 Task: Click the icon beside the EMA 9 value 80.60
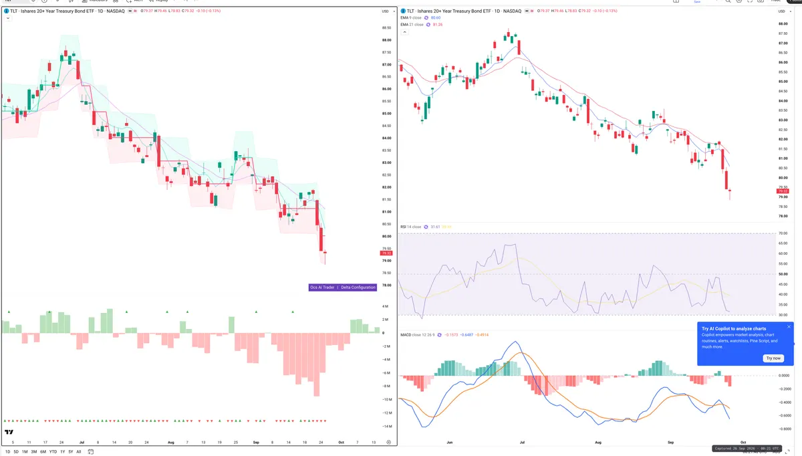(428, 18)
